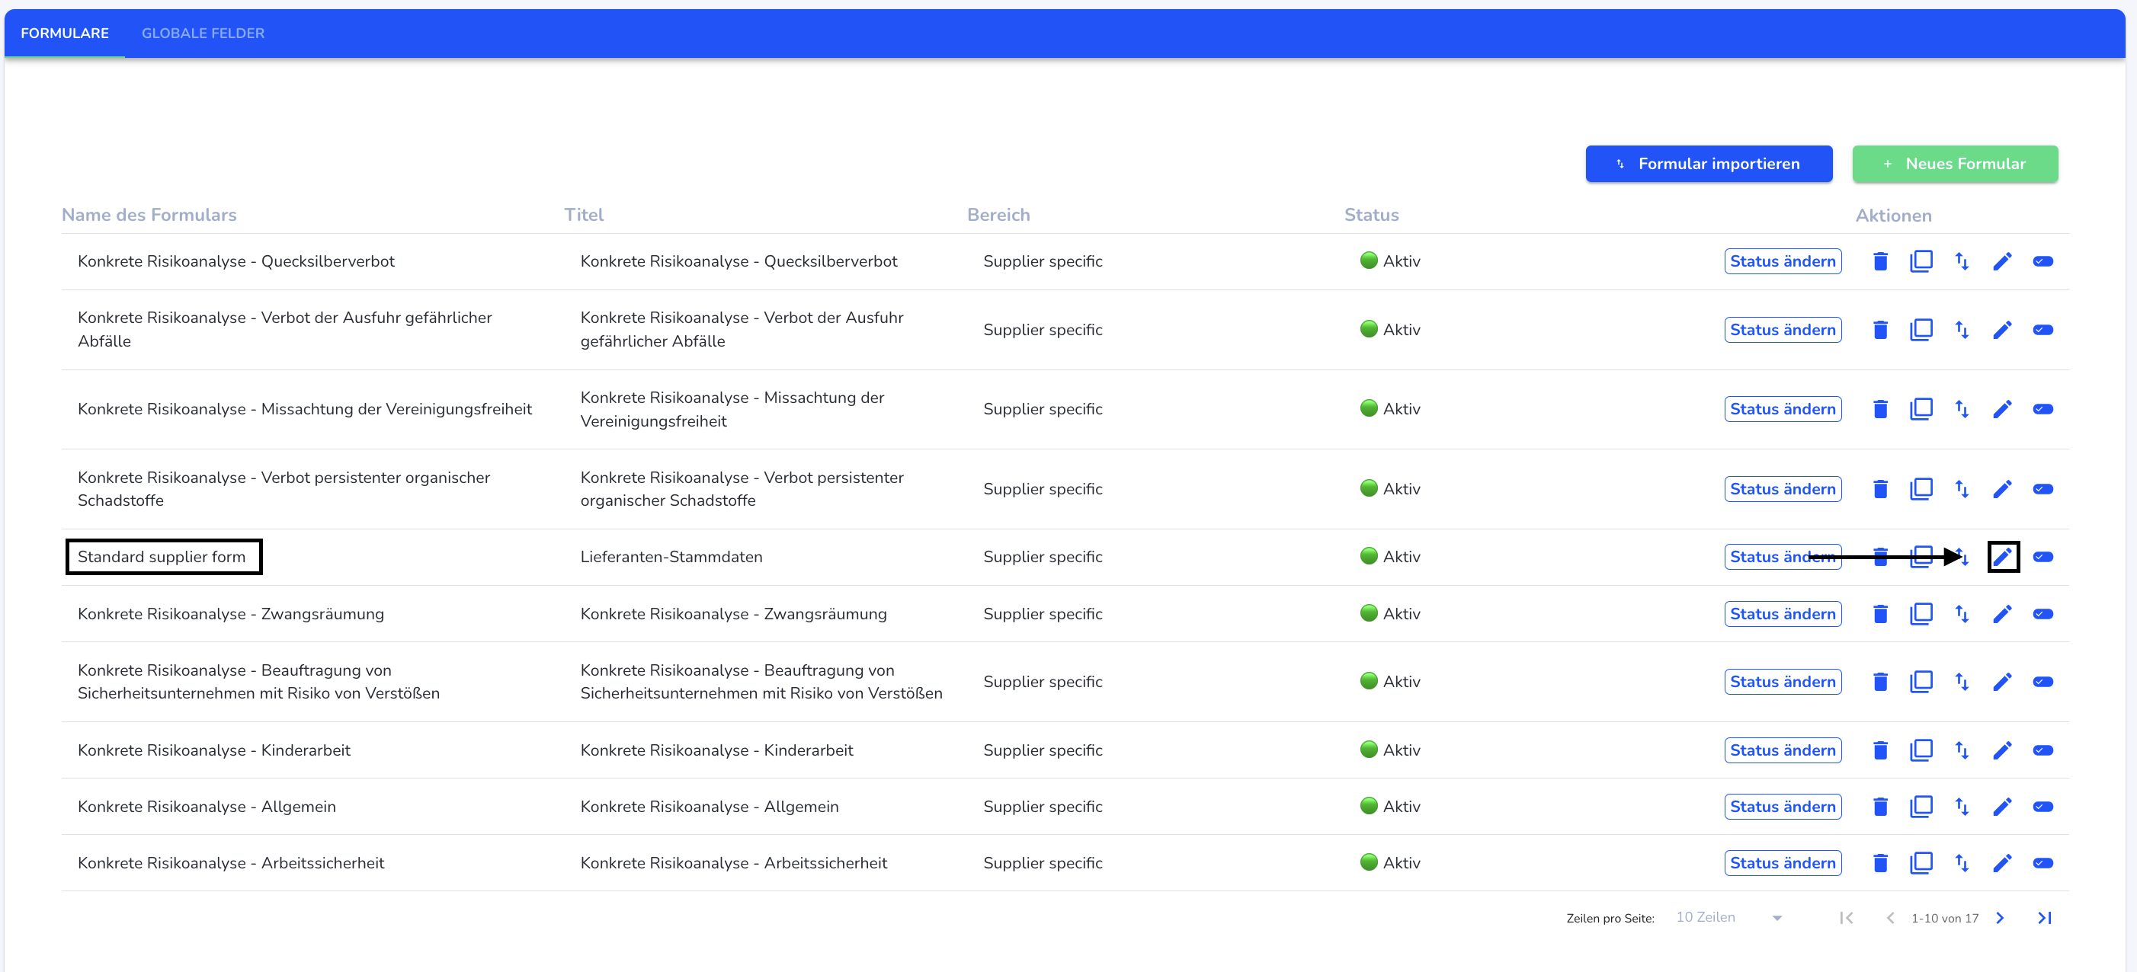Edit the Arbeitssicherheit form with pencil icon

(x=2003, y=863)
